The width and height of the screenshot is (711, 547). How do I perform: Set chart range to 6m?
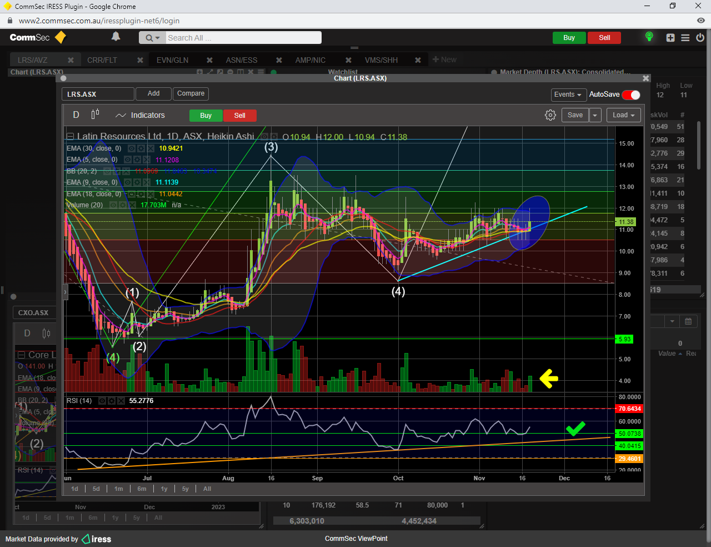(142, 489)
